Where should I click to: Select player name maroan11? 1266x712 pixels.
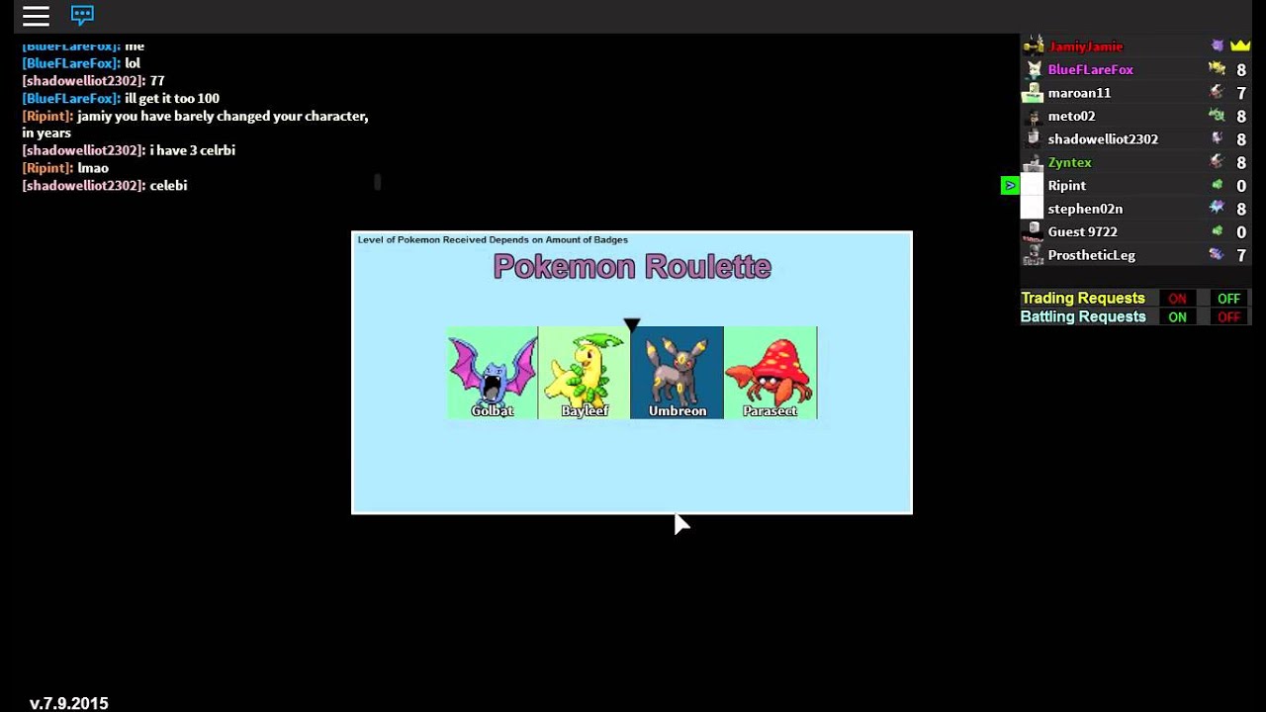click(1079, 93)
